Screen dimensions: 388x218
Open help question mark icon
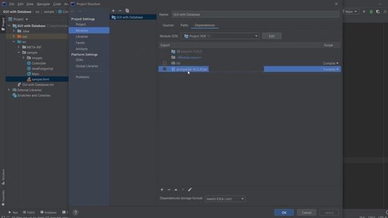coord(75,213)
